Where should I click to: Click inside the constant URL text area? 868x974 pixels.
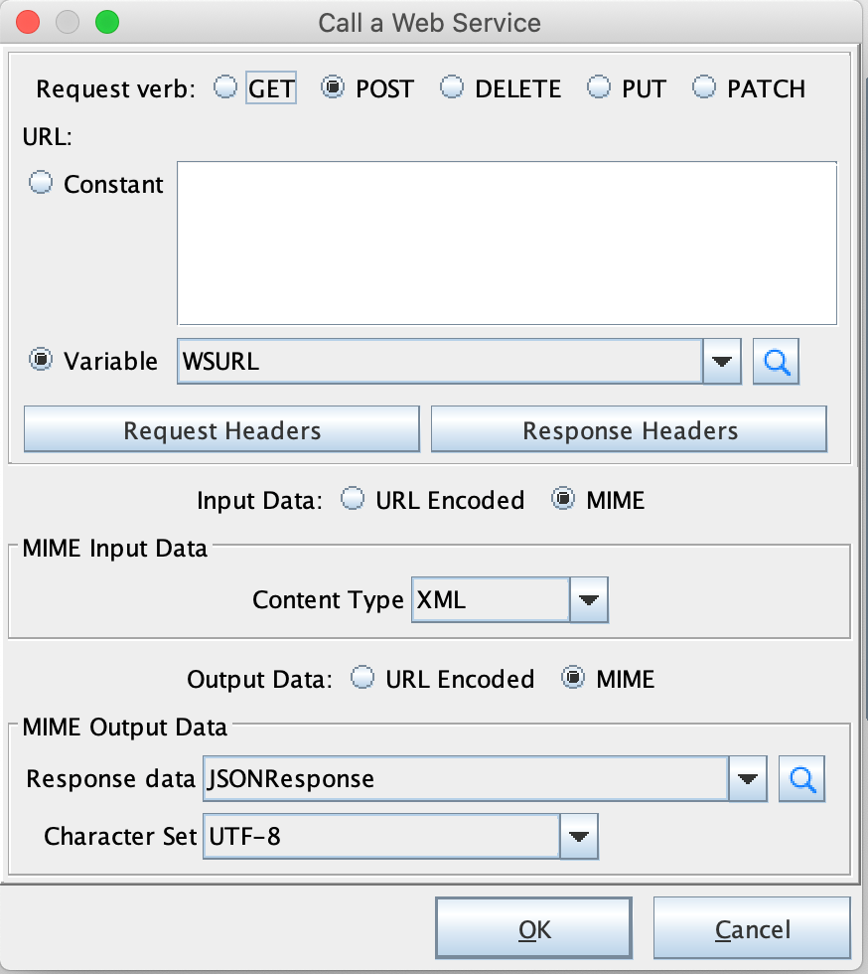point(506,243)
